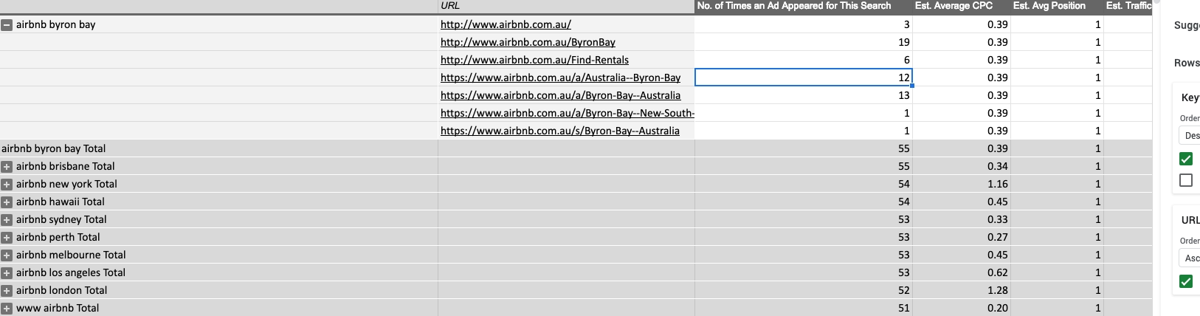This screenshot has width=1200, height=316.
Task: Expand the airbnb los angeles Total group
Action: (7, 272)
